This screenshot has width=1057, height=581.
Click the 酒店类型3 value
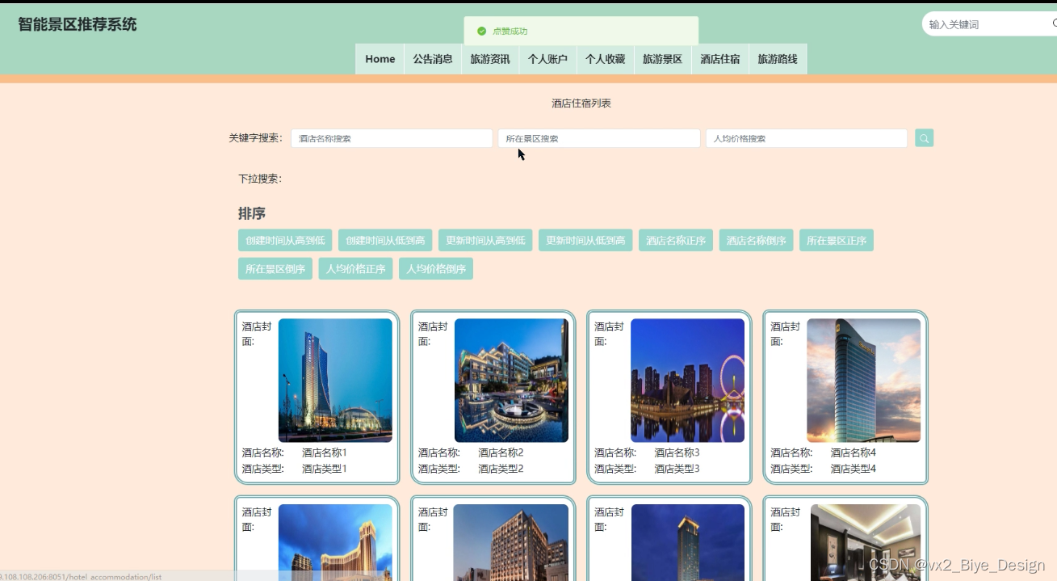[x=677, y=469]
